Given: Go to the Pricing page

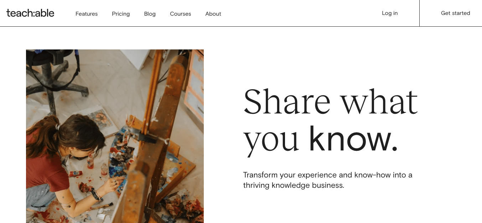Looking at the screenshot, I should coord(121,14).
